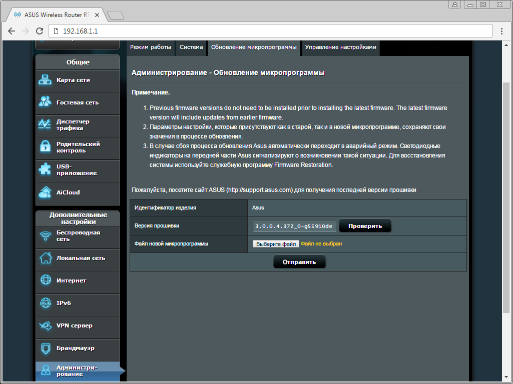Click the Гостевая сеть menu label
This screenshot has width=513, height=384.
pyautogui.click(x=78, y=102)
